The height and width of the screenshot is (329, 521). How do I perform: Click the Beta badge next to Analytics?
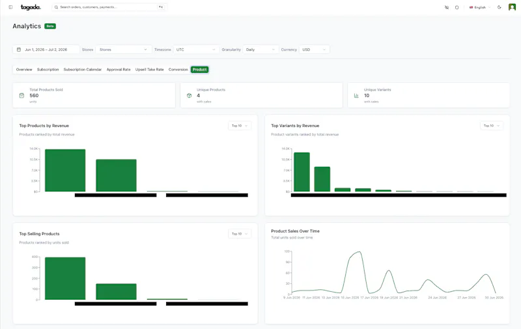coord(50,26)
